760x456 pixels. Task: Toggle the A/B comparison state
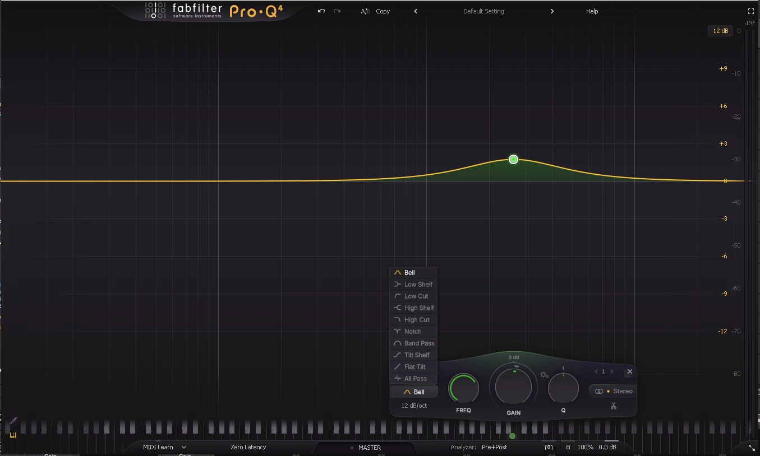pyautogui.click(x=365, y=11)
